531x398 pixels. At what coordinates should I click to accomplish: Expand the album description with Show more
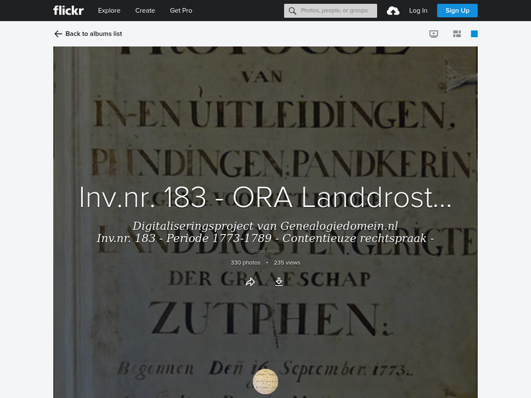pos(265,252)
